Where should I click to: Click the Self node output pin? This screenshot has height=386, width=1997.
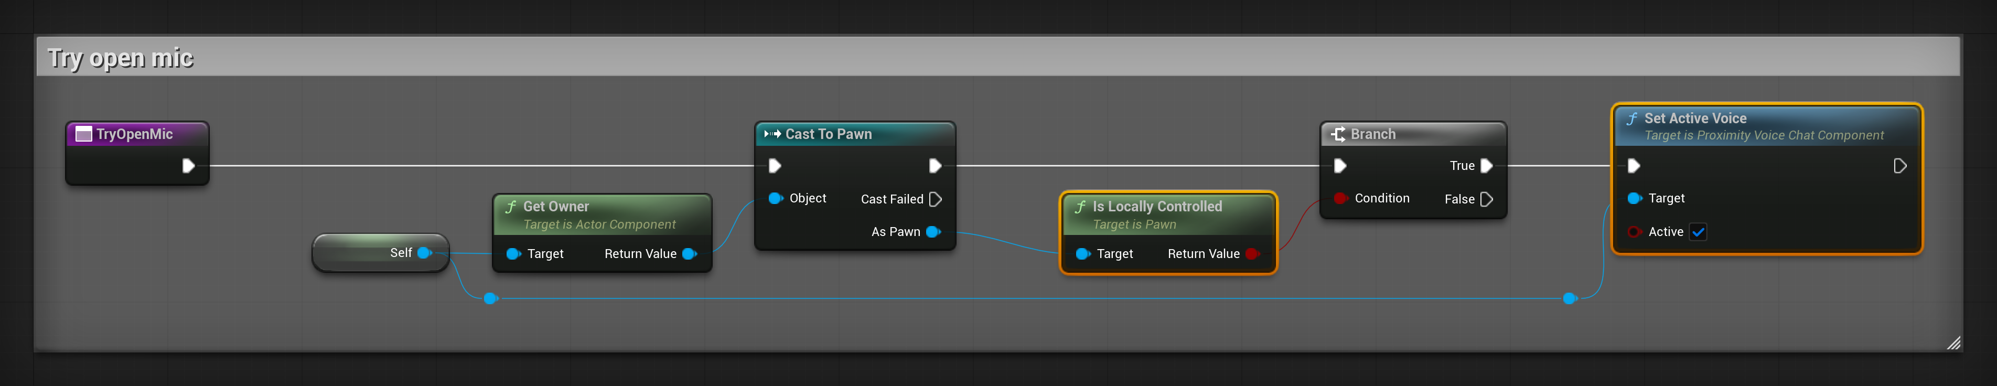click(425, 253)
